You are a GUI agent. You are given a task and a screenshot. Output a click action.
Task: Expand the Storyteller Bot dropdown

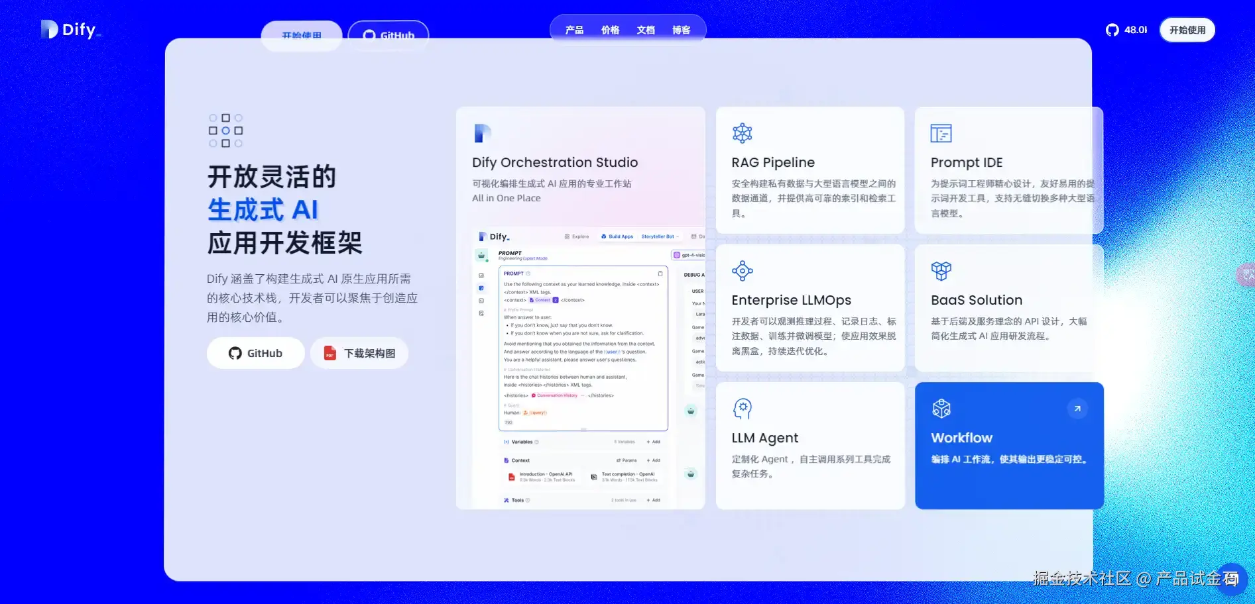[660, 236]
